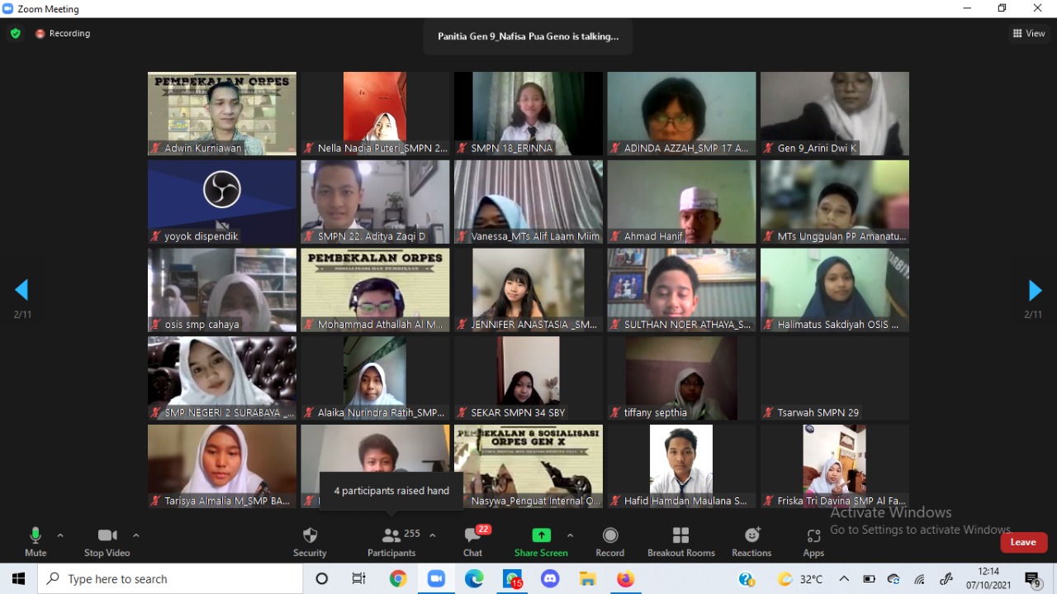
Task: Open Zoom Apps
Action: (x=813, y=542)
